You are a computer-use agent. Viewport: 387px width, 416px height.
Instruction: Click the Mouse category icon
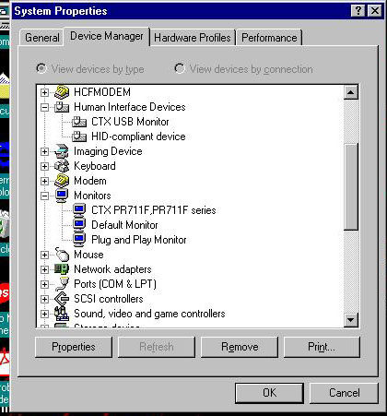click(62, 255)
